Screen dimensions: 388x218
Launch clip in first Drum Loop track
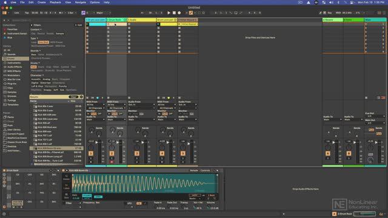pyautogui.click(x=87, y=24)
